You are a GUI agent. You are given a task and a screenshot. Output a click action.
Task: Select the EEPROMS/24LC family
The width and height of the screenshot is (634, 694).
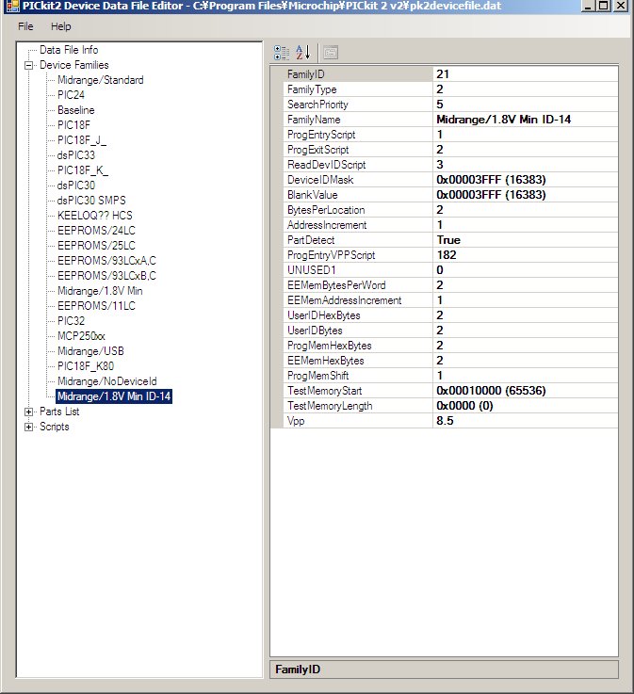(x=96, y=231)
